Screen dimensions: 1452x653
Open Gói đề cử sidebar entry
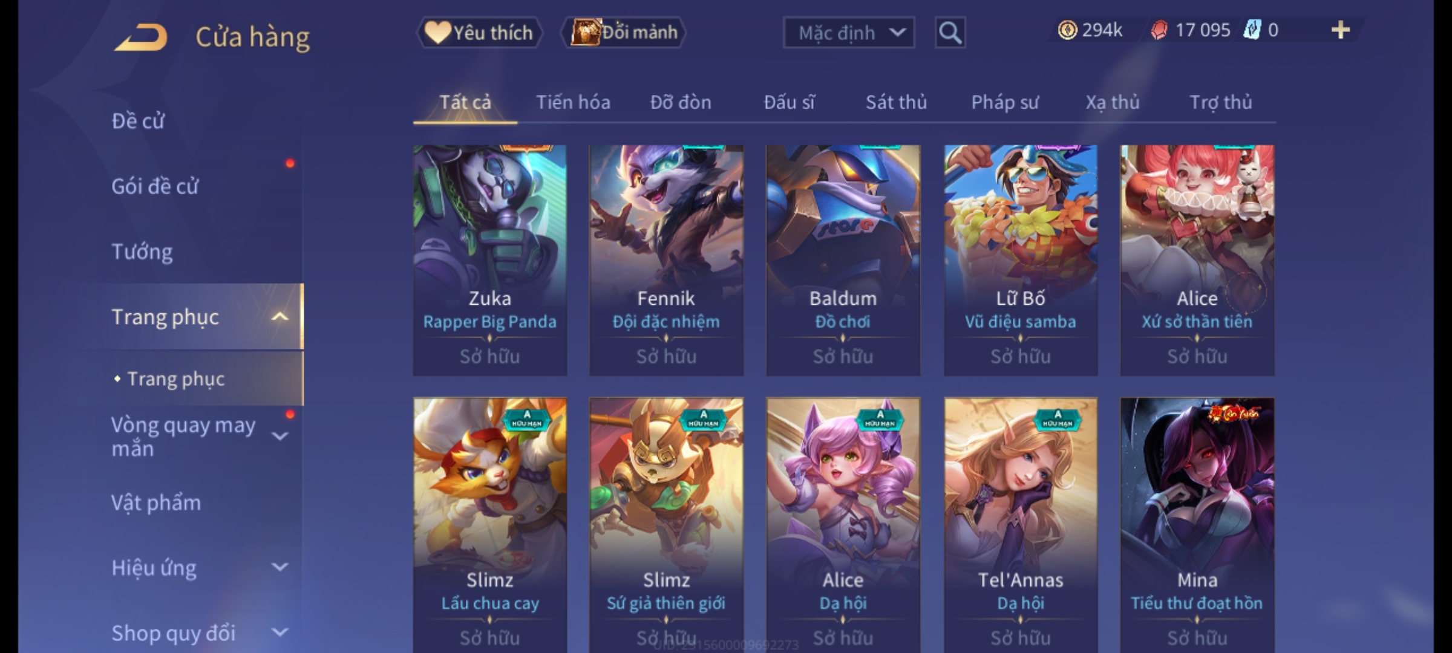pyautogui.click(x=155, y=186)
